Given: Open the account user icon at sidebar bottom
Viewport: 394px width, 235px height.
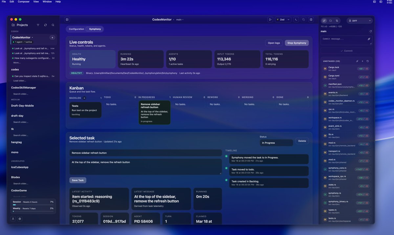Looking at the screenshot, I should pyautogui.click(x=13, y=219).
